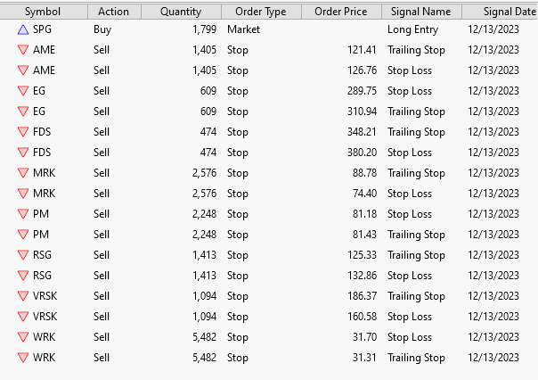Click red sell triangle on FDS Trailing Stop row
The width and height of the screenshot is (538, 380).
click(22, 132)
